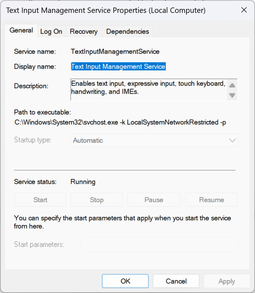255x293 pixels.
Task: Dismiss dialog with Cancel button
Action: (x=176, y=281)
